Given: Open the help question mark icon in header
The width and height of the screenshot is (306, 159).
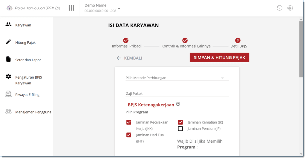Looking at the screenshot, I should [x=279, y=8].
